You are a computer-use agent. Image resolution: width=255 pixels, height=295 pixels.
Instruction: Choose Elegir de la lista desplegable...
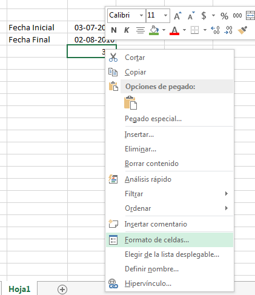click(x=169, y=254)
